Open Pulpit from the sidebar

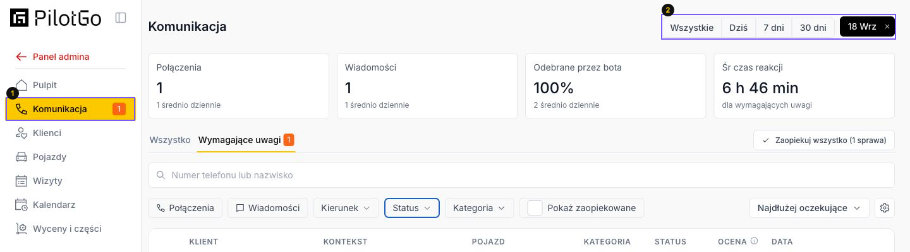pos(70,85)
